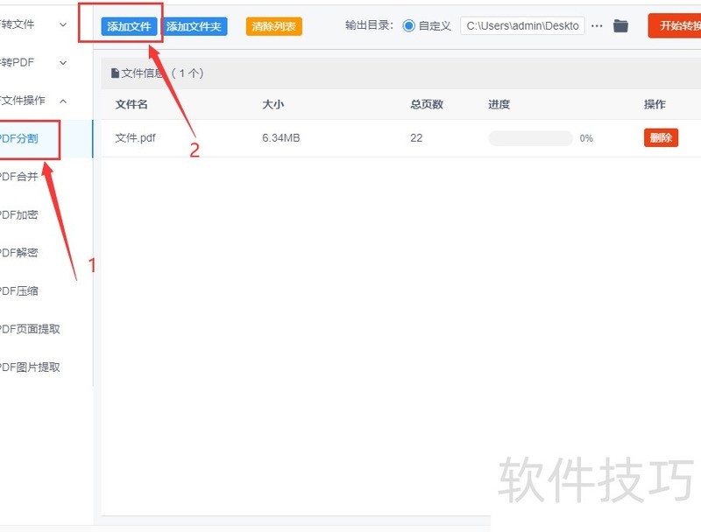Image resolution: width=701 pixels, height=532 pixels.
Task: Open PDF合并 in the sidebar
Action: tap(19, 177)
